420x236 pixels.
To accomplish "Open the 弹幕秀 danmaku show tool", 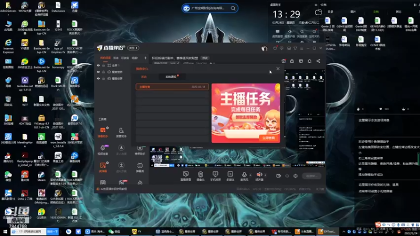I will point(140,167).
